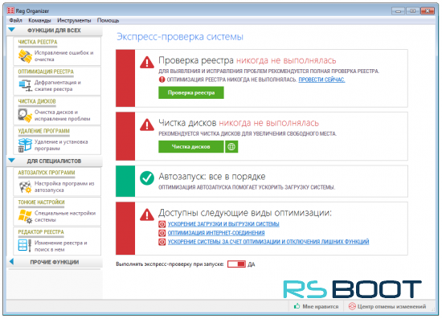Select Тонкие настройки sidebar heading
The width and height of the screenshot is (442, 319).
point(41,202)
